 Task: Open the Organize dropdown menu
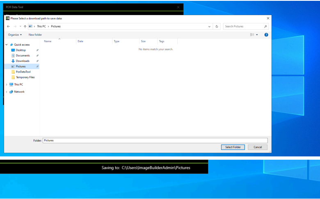15,35
